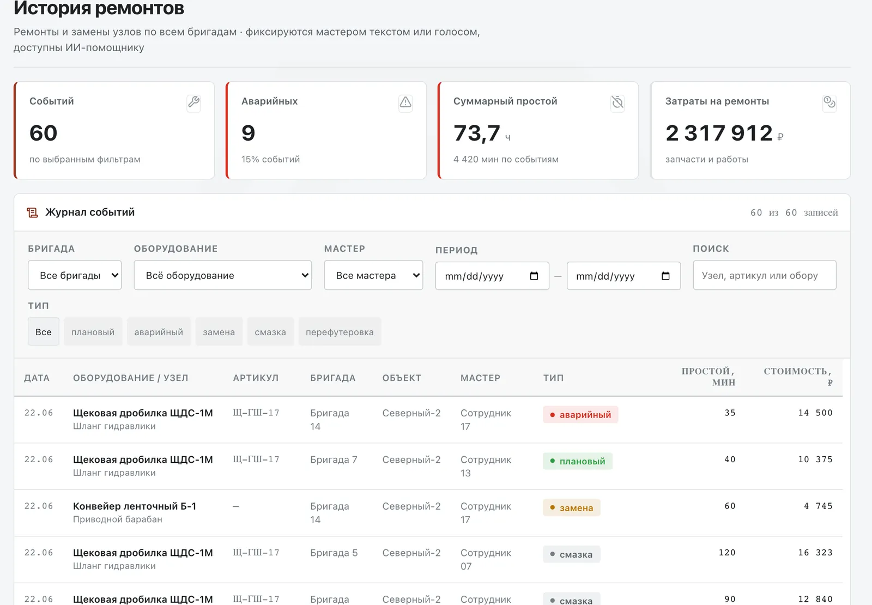Click the downtime value 120
This screenshot has height=605, width=872.
point(727,553)
